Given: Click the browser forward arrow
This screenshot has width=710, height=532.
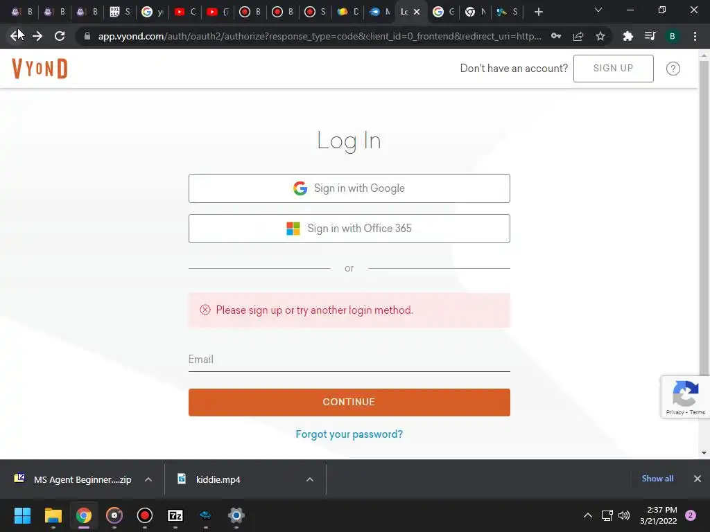Looking at the screenshot, I should [x=37, y=36].
